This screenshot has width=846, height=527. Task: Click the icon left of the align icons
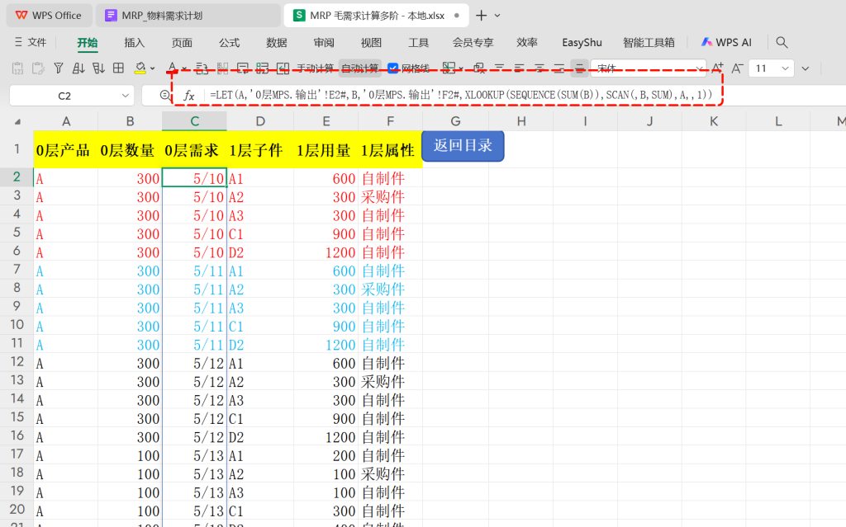478,68
